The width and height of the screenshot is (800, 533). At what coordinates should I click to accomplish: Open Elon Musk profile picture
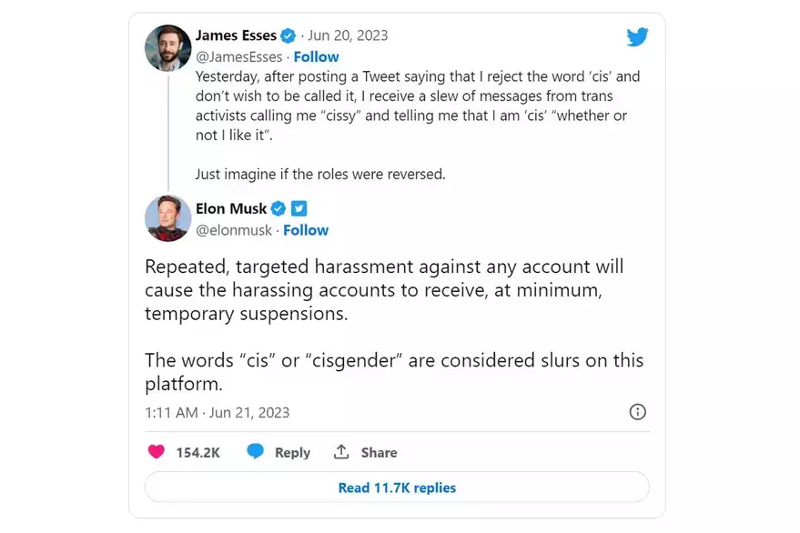[167, 218]
